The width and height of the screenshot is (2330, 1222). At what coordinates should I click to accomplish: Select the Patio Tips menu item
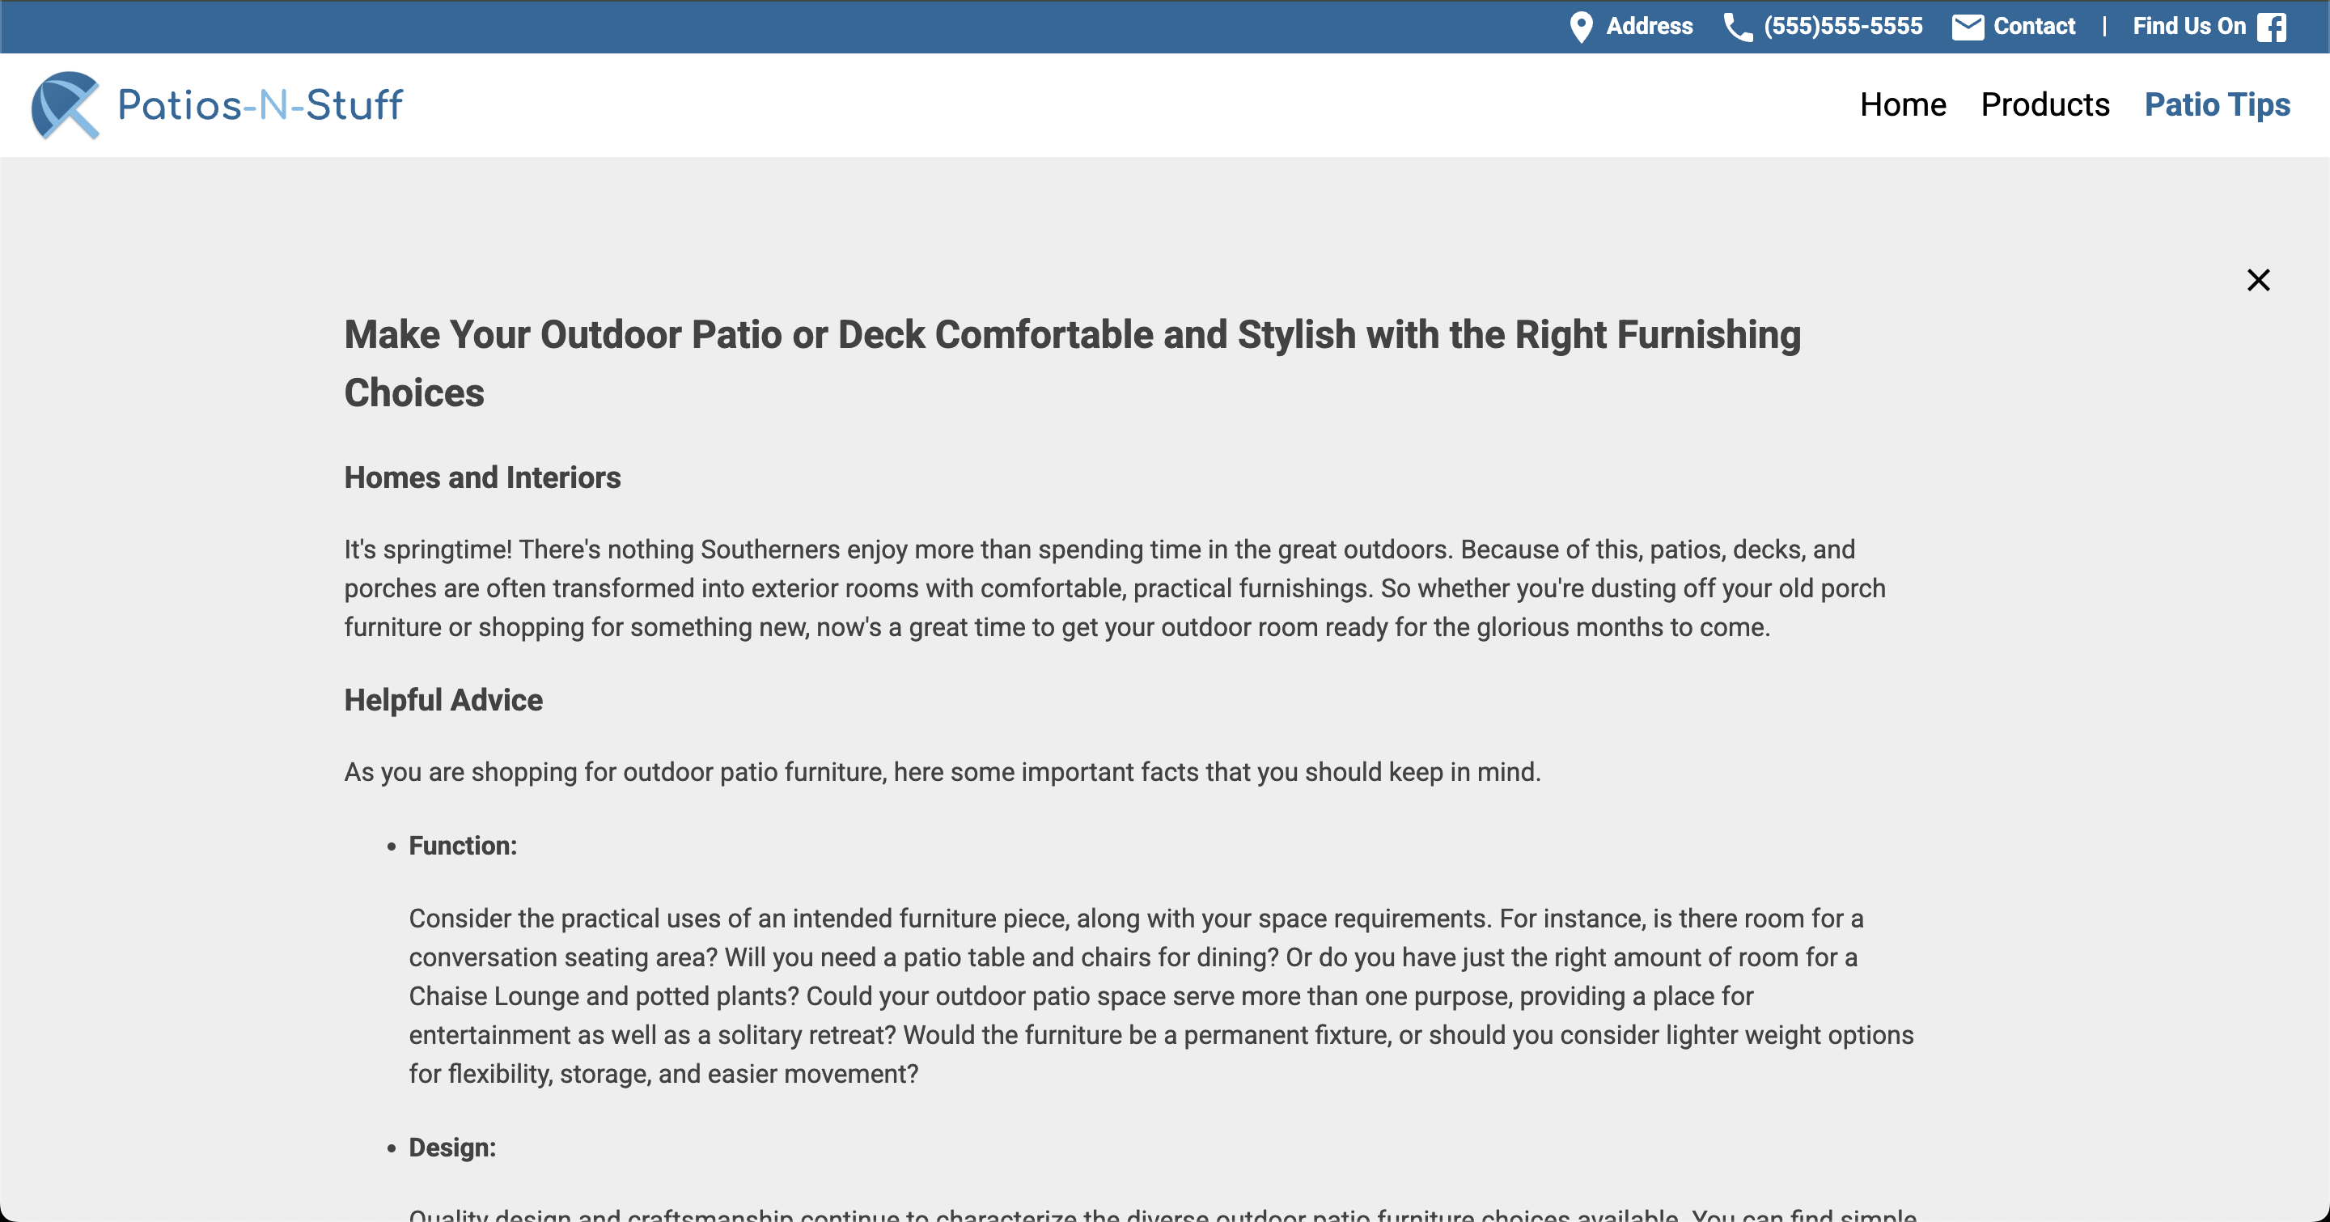click(x=2217, y=105)
